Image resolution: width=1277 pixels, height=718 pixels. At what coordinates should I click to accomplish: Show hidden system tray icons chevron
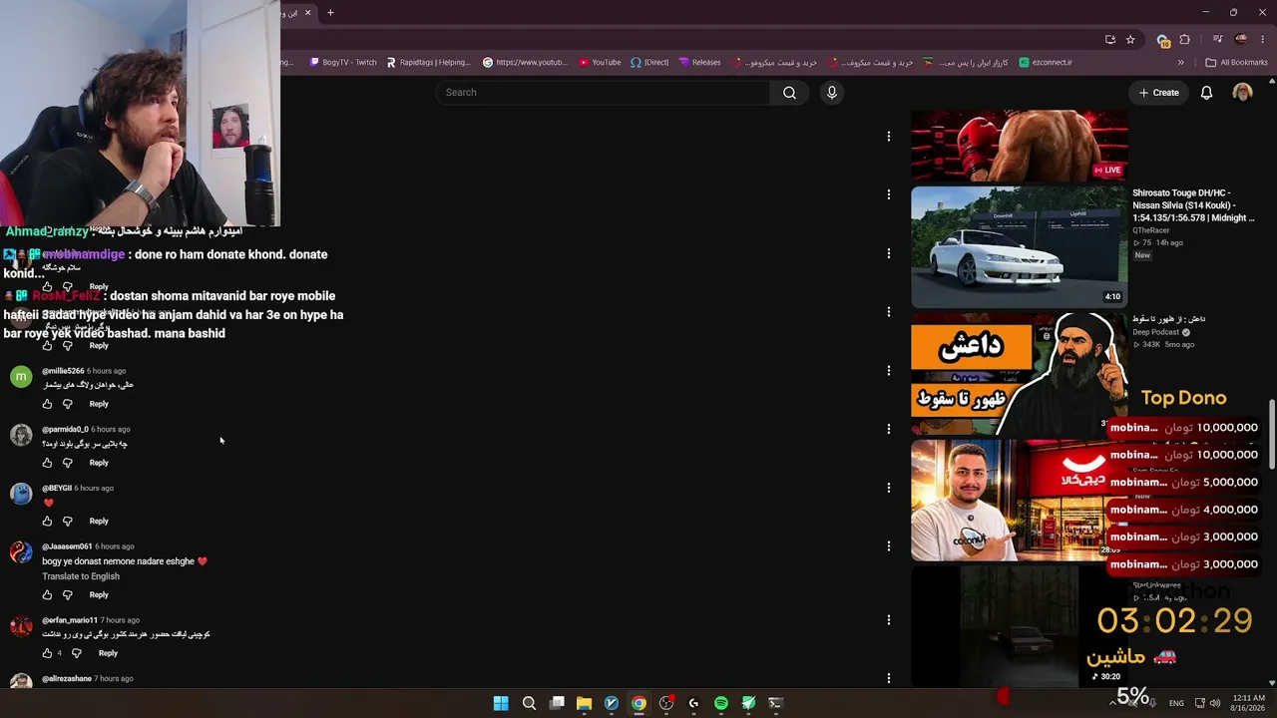[x=1112, y=703]
